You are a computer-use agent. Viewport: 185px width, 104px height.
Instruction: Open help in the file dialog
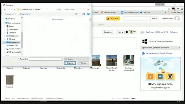(x=88, y=14)
